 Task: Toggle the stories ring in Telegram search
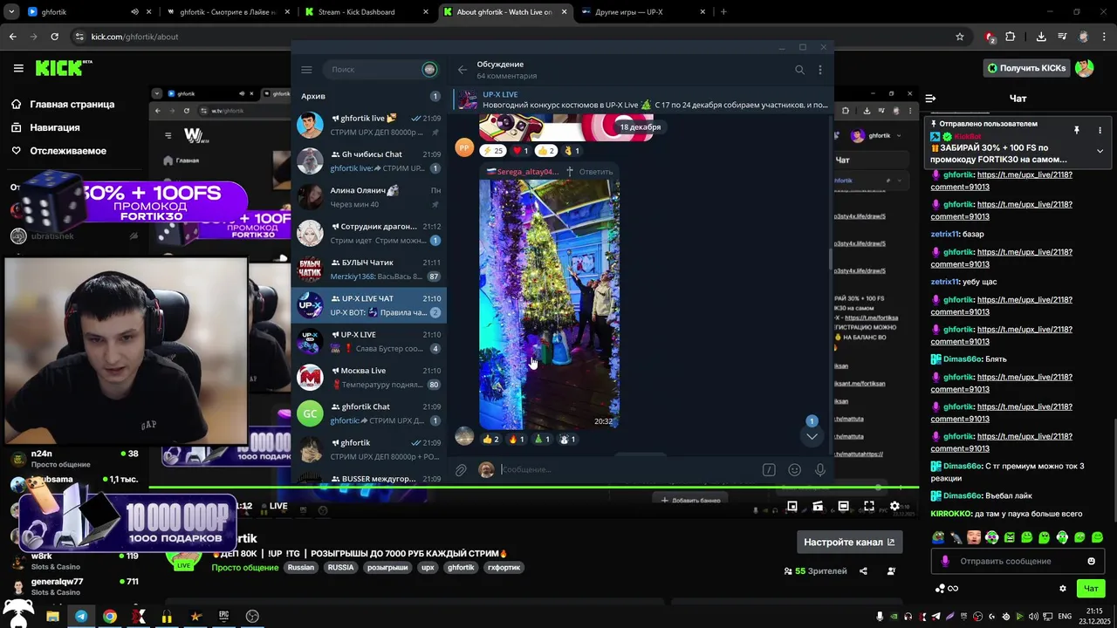click(429, 70)
